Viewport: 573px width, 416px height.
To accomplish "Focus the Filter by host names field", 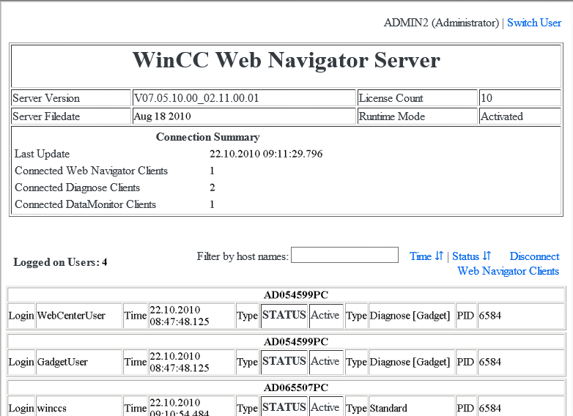I will click(344, 256).
